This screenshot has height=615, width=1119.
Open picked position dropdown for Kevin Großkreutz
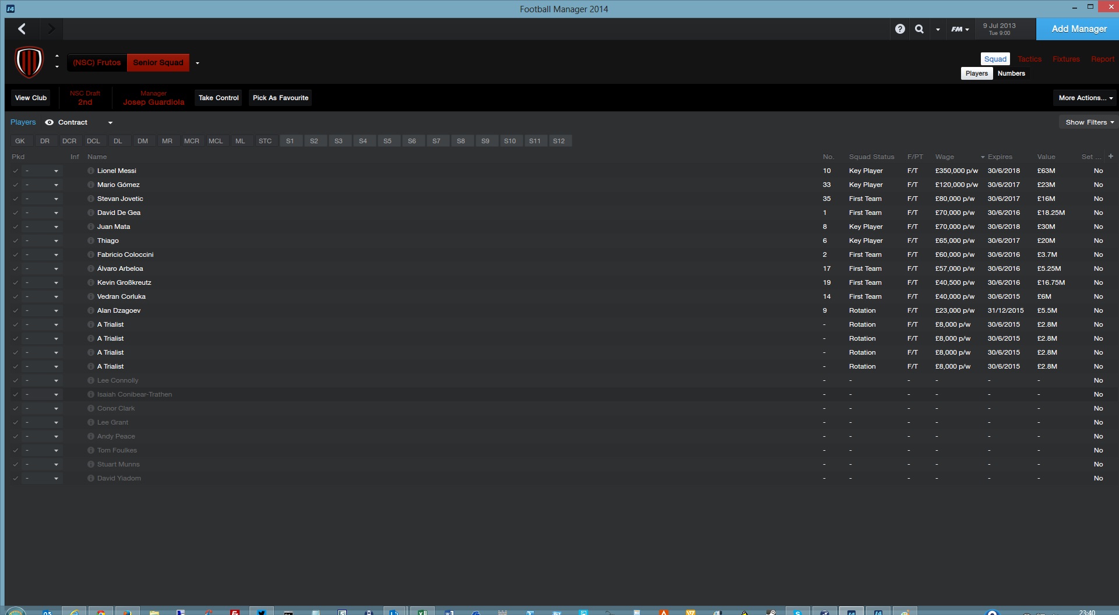tap(42, 282)
